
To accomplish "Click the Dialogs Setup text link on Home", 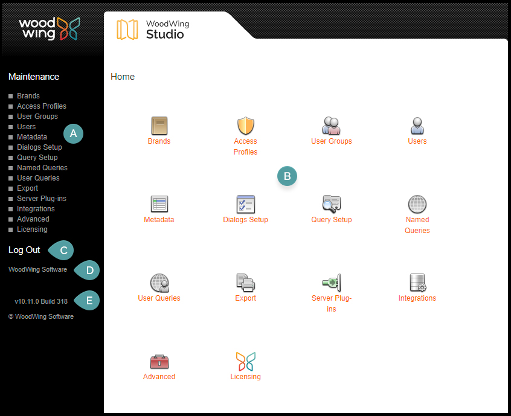I will 245,220.
